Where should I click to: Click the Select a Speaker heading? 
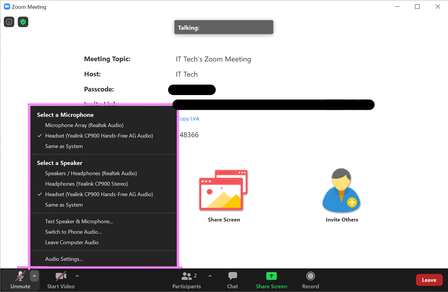(x=60, y=163)
